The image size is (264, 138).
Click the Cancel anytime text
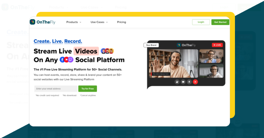click(x=88, y=95)
